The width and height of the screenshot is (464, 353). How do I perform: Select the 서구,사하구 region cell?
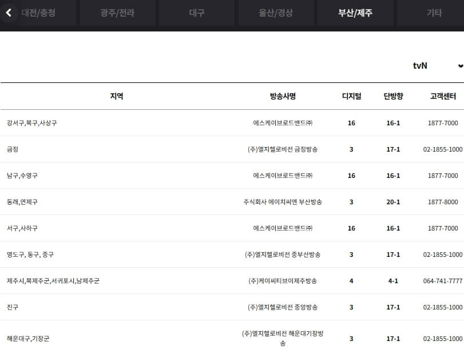tap(22, 228)
